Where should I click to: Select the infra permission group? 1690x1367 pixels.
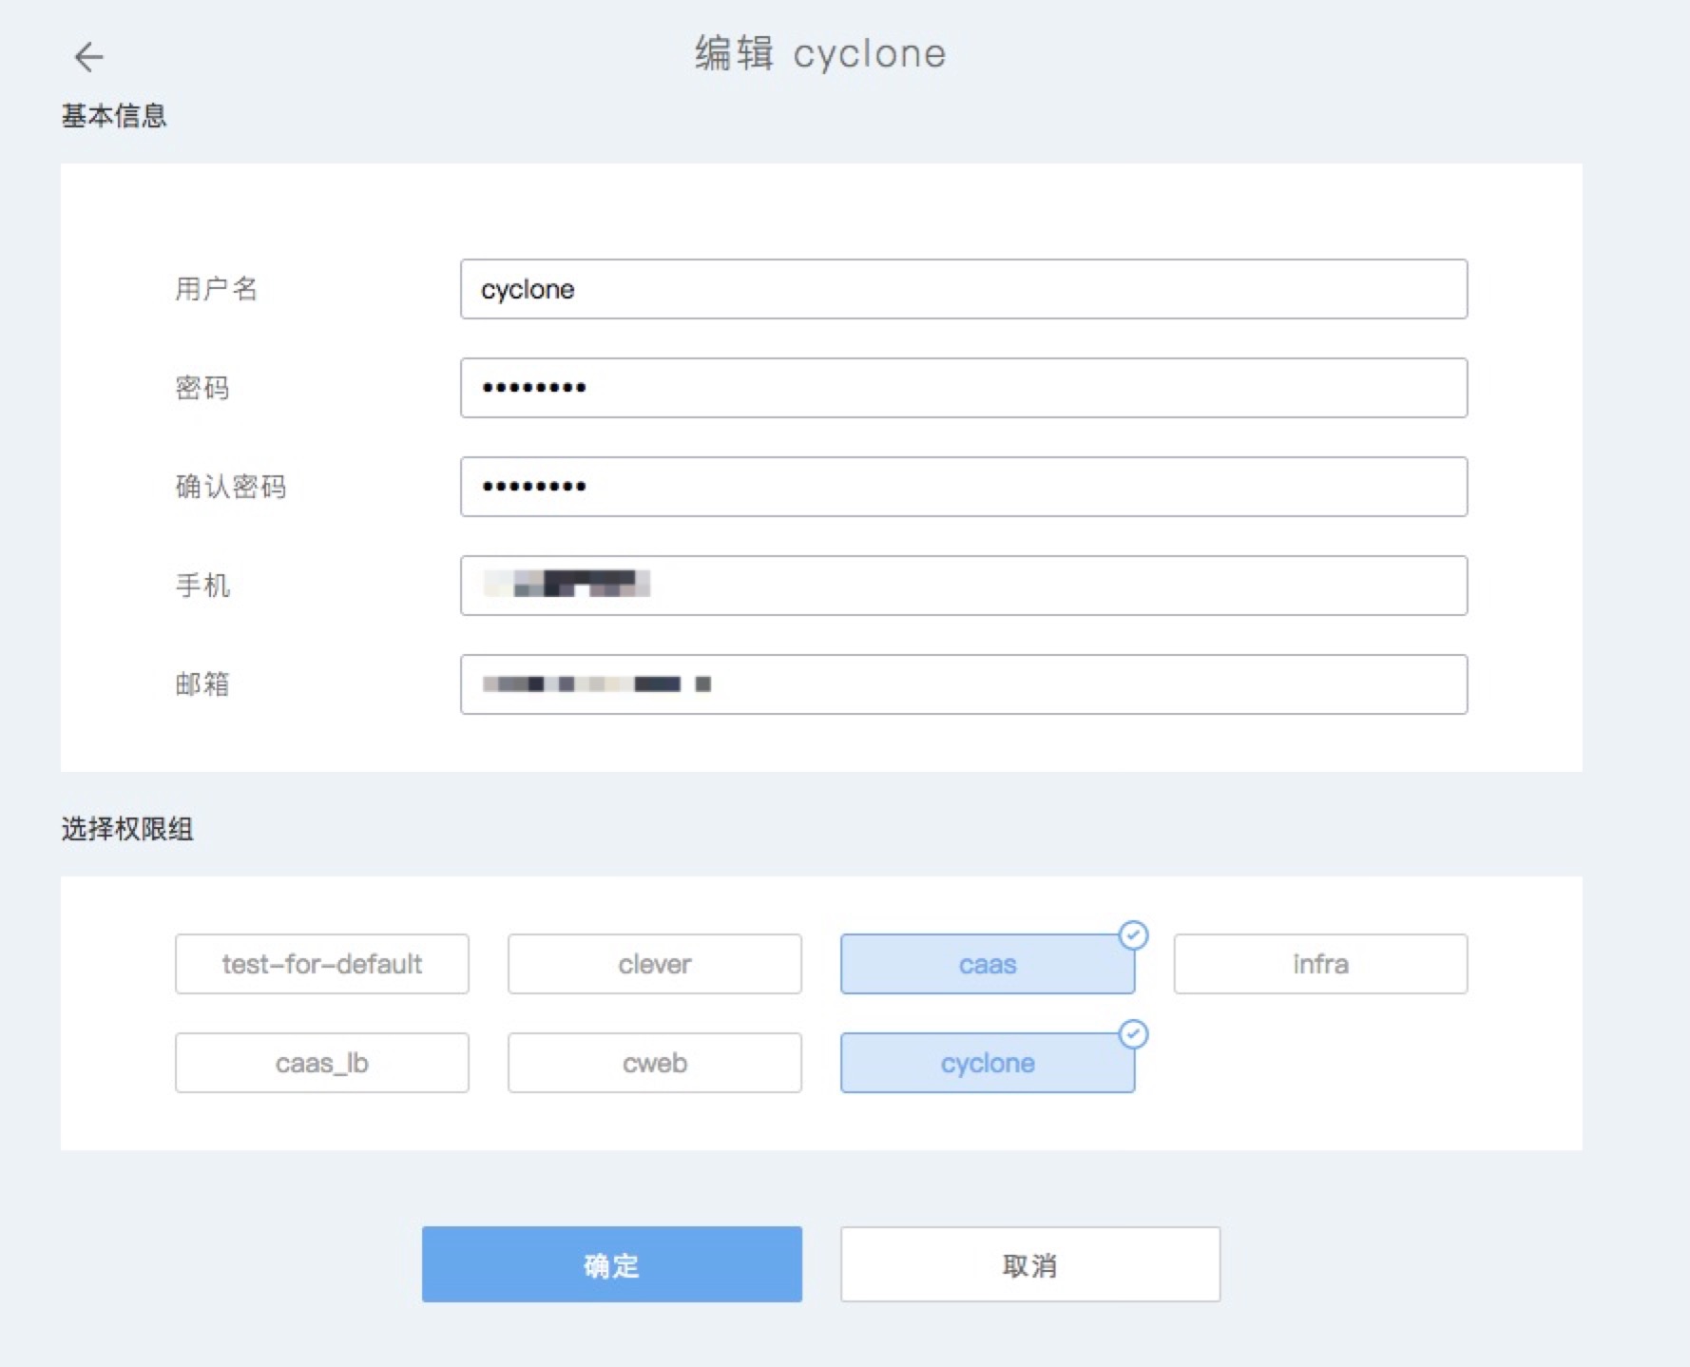pyautogui.click(x=1319, y=964)
